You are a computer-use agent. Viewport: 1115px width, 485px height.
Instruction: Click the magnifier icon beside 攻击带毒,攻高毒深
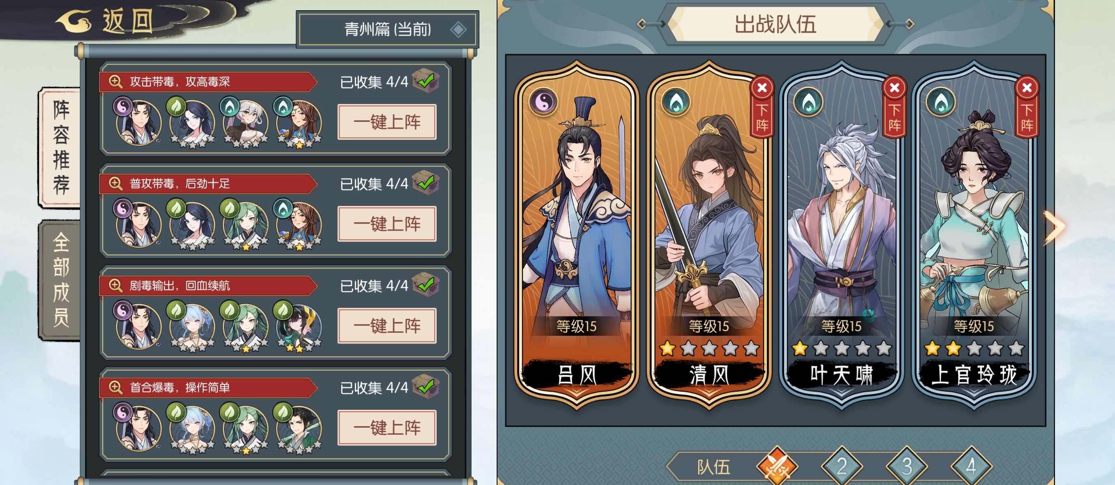[x=115, y=81]
